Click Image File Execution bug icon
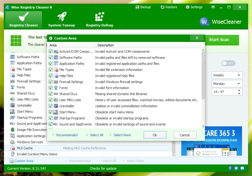The image size is (252, 176). [12, 130]
